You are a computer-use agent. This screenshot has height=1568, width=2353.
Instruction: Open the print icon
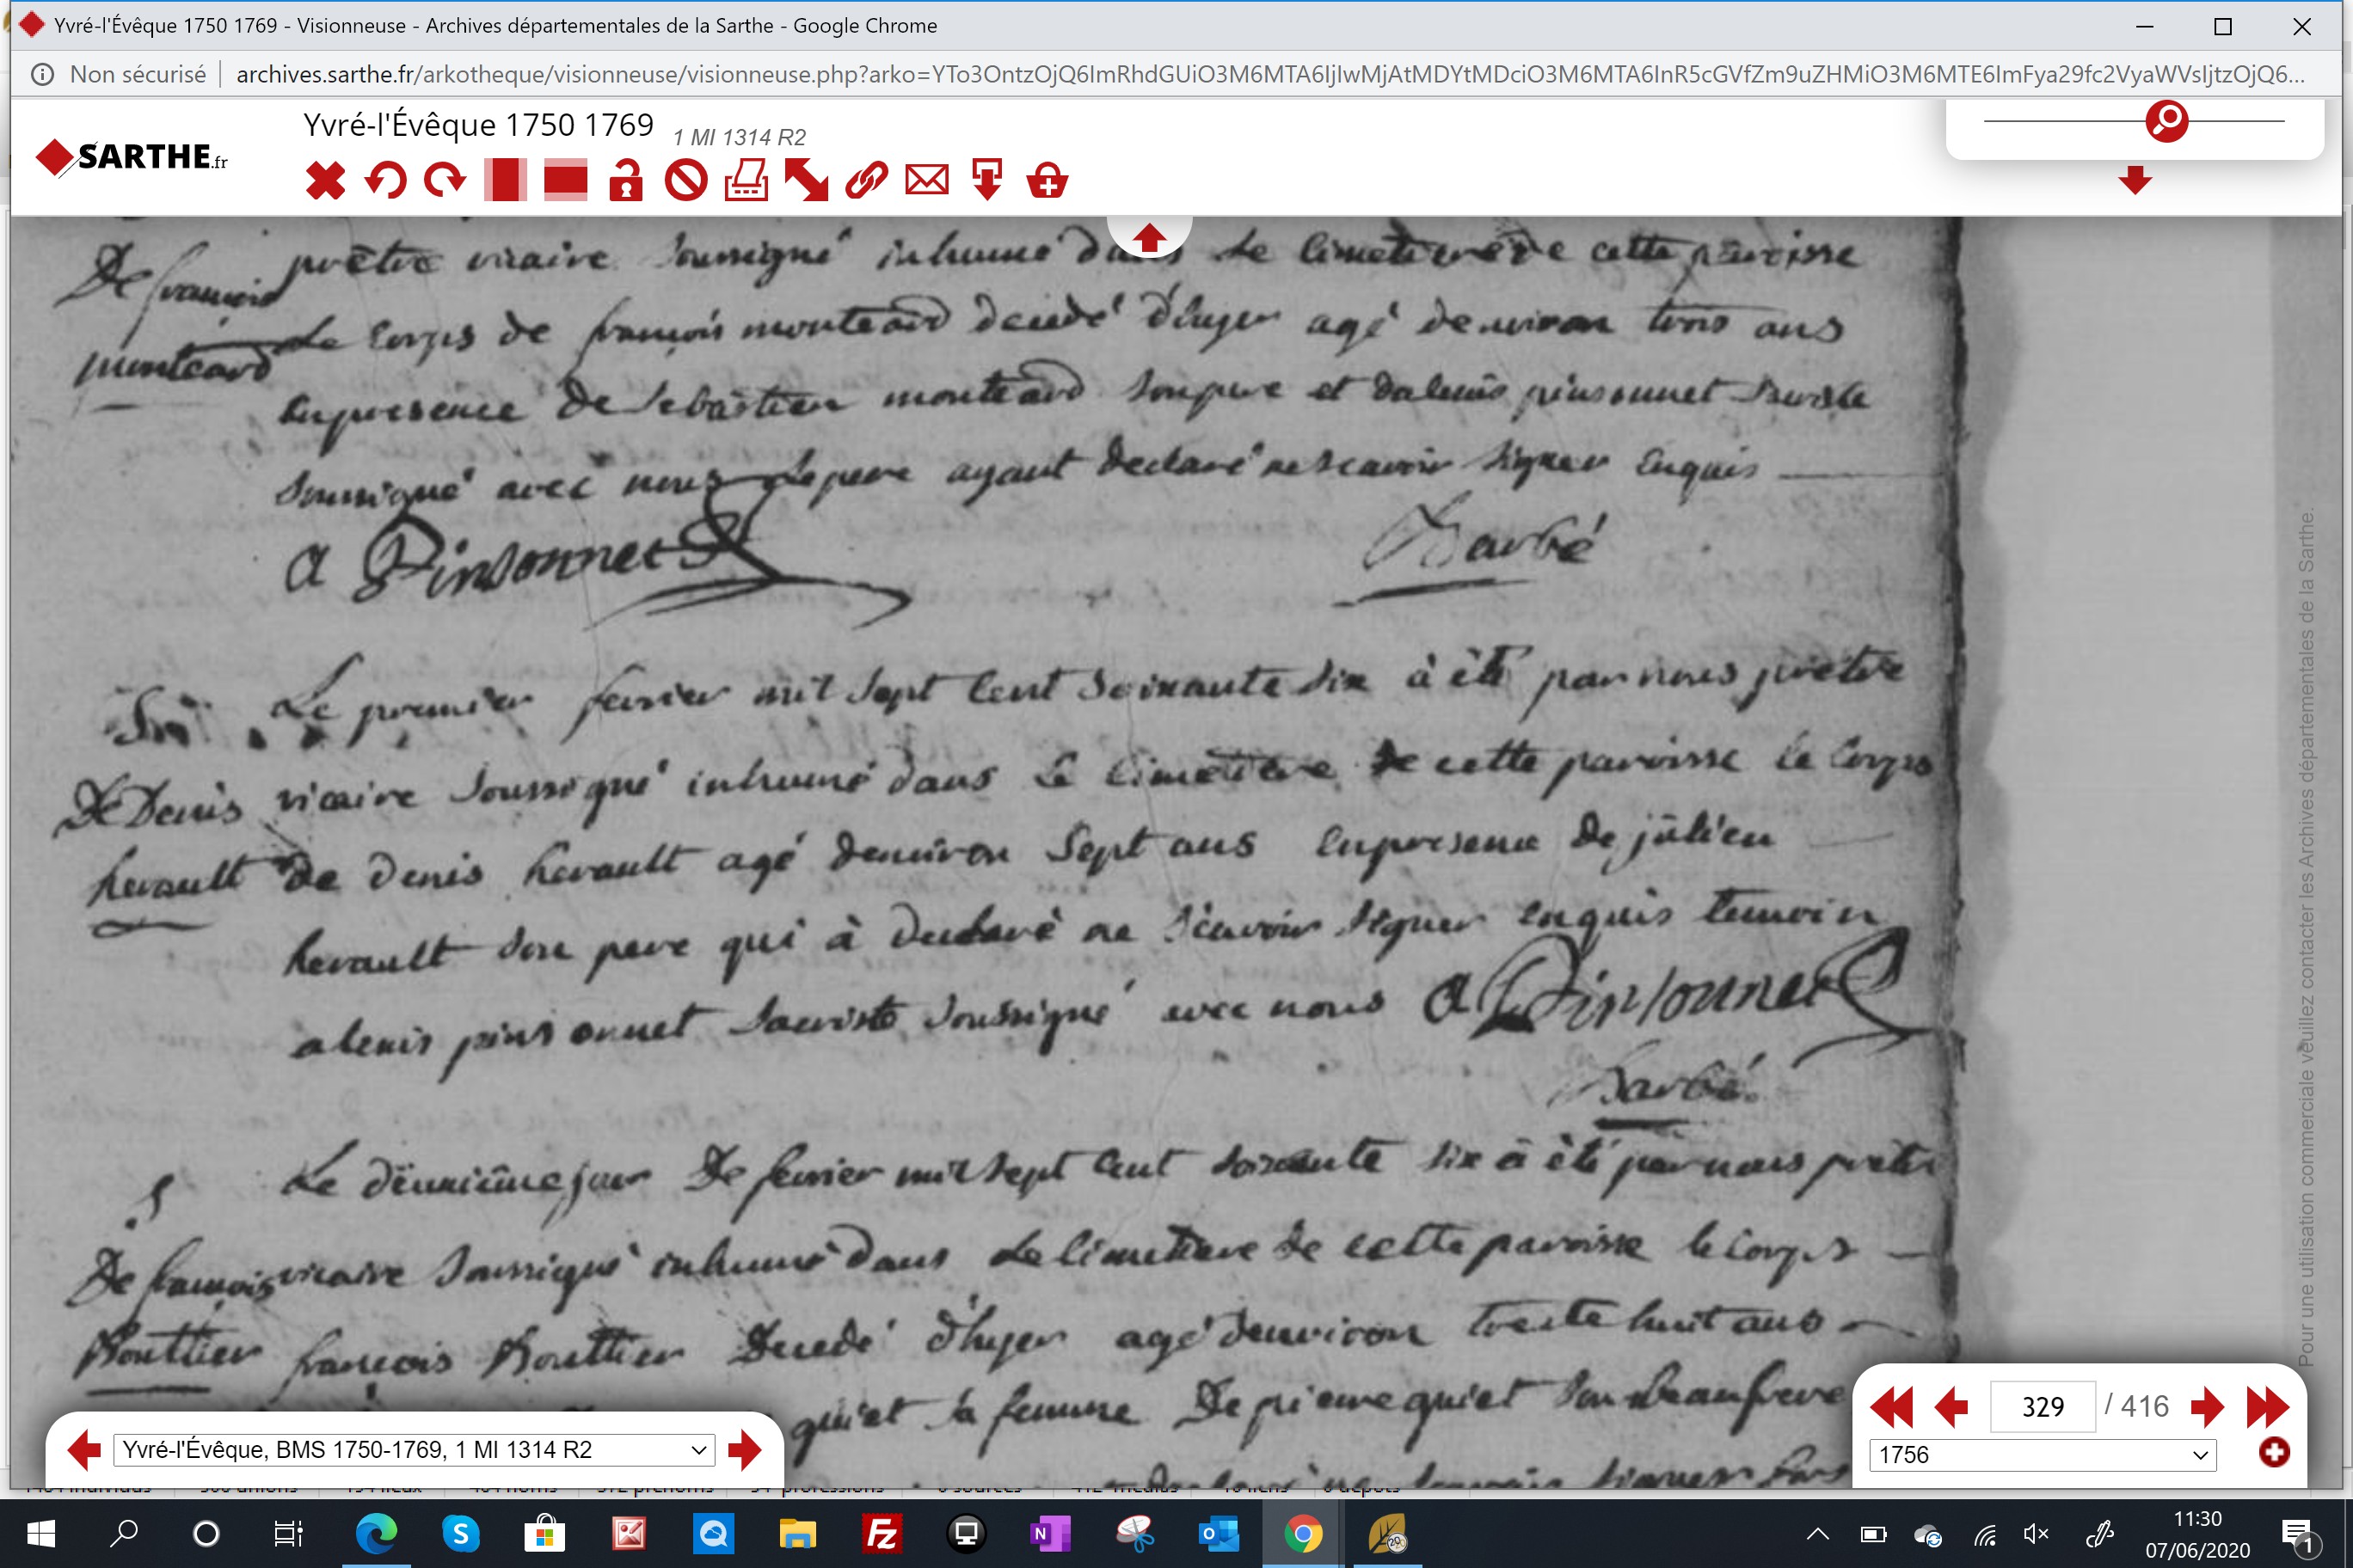[x=746, y=181]
